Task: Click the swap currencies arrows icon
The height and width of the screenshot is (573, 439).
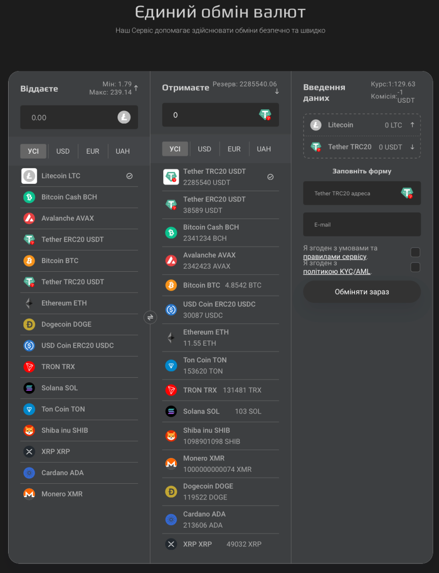Action: coord(150,317)
